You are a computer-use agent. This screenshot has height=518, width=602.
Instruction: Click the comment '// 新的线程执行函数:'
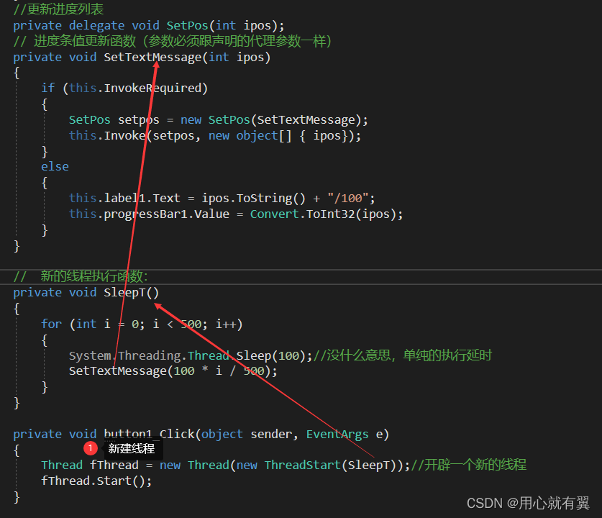point(81,276)
